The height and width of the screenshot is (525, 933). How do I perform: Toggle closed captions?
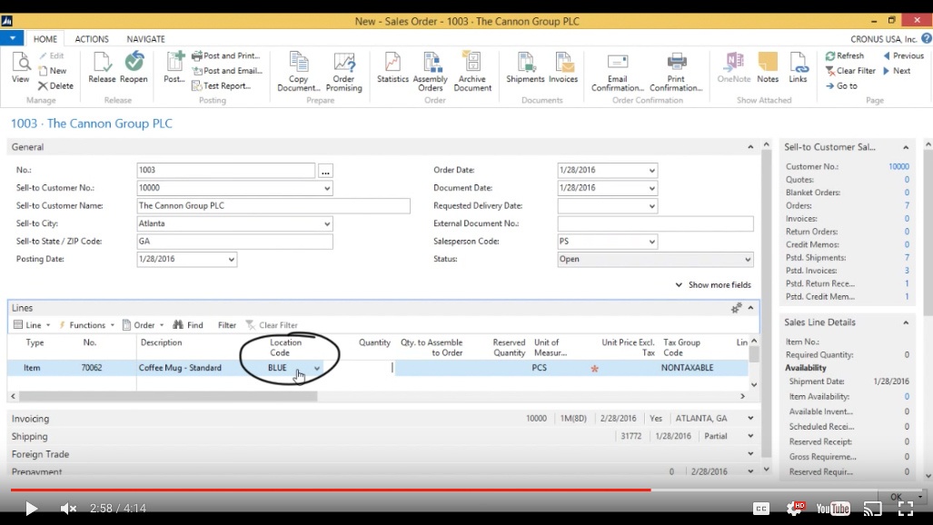tap(761, 509)
